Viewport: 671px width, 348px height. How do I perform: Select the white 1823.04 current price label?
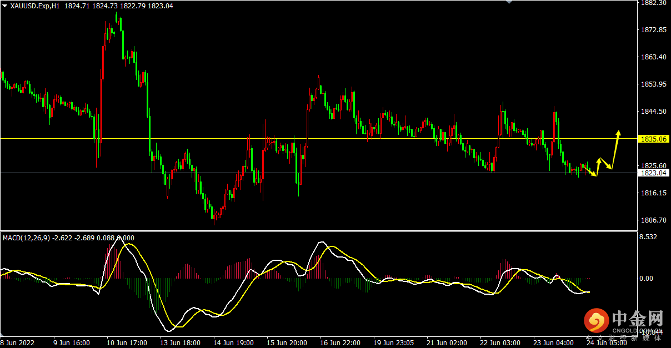point(653,173)
